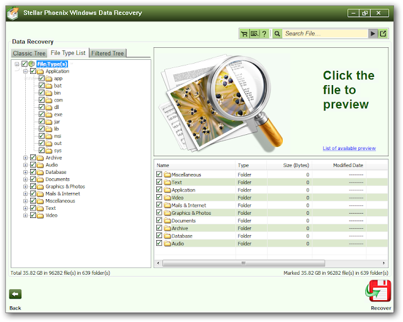Uncheck the com checkbox in tree
The image size is (403, 322).
tap(42, 100)
